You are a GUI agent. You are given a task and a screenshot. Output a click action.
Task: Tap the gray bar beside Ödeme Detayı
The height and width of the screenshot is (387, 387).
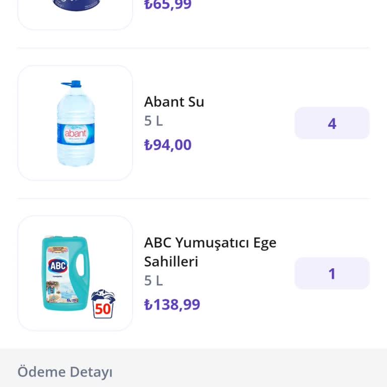point(252,372)
